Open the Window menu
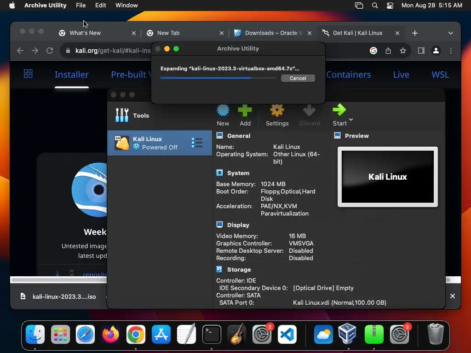 [126, 5]
